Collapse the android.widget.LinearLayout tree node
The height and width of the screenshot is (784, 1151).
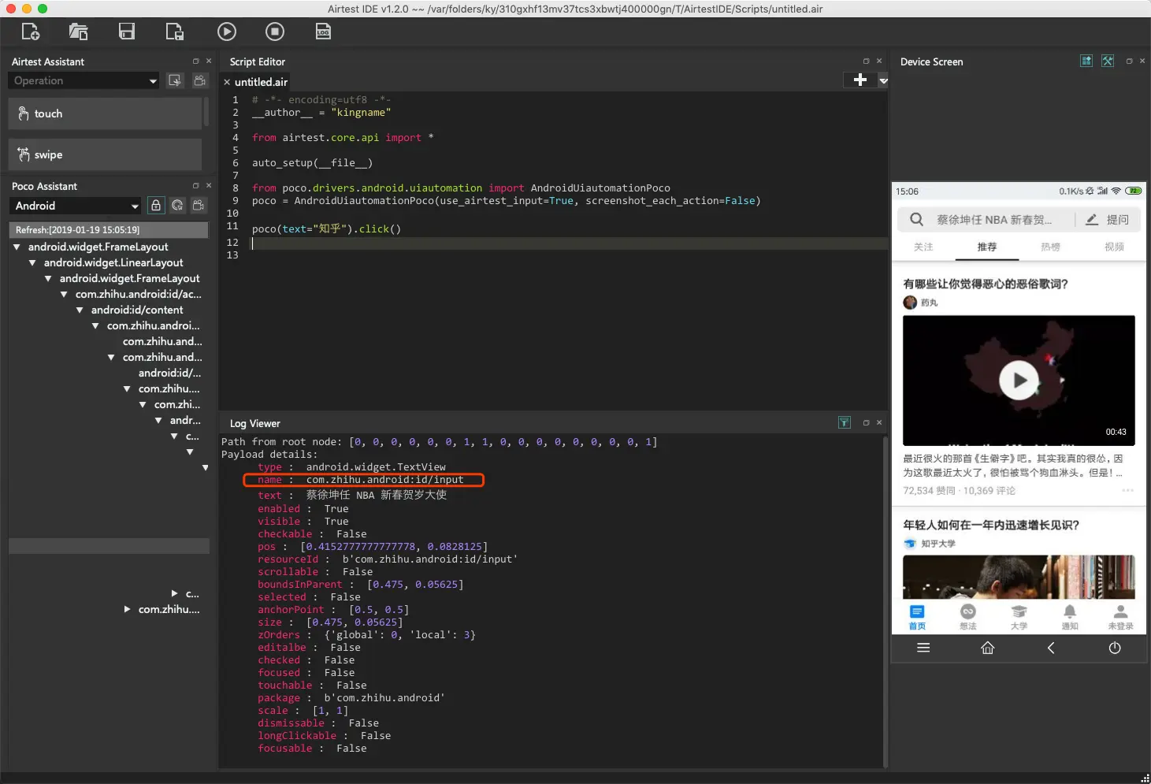pyautogui.click(x=32, y=262)
